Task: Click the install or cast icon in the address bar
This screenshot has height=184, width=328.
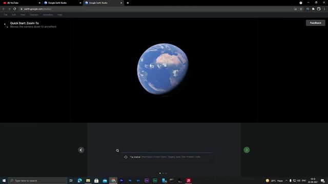Action: [295, 9]
